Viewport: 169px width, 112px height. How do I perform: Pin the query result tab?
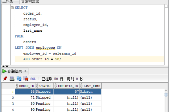tap(5, 79)
